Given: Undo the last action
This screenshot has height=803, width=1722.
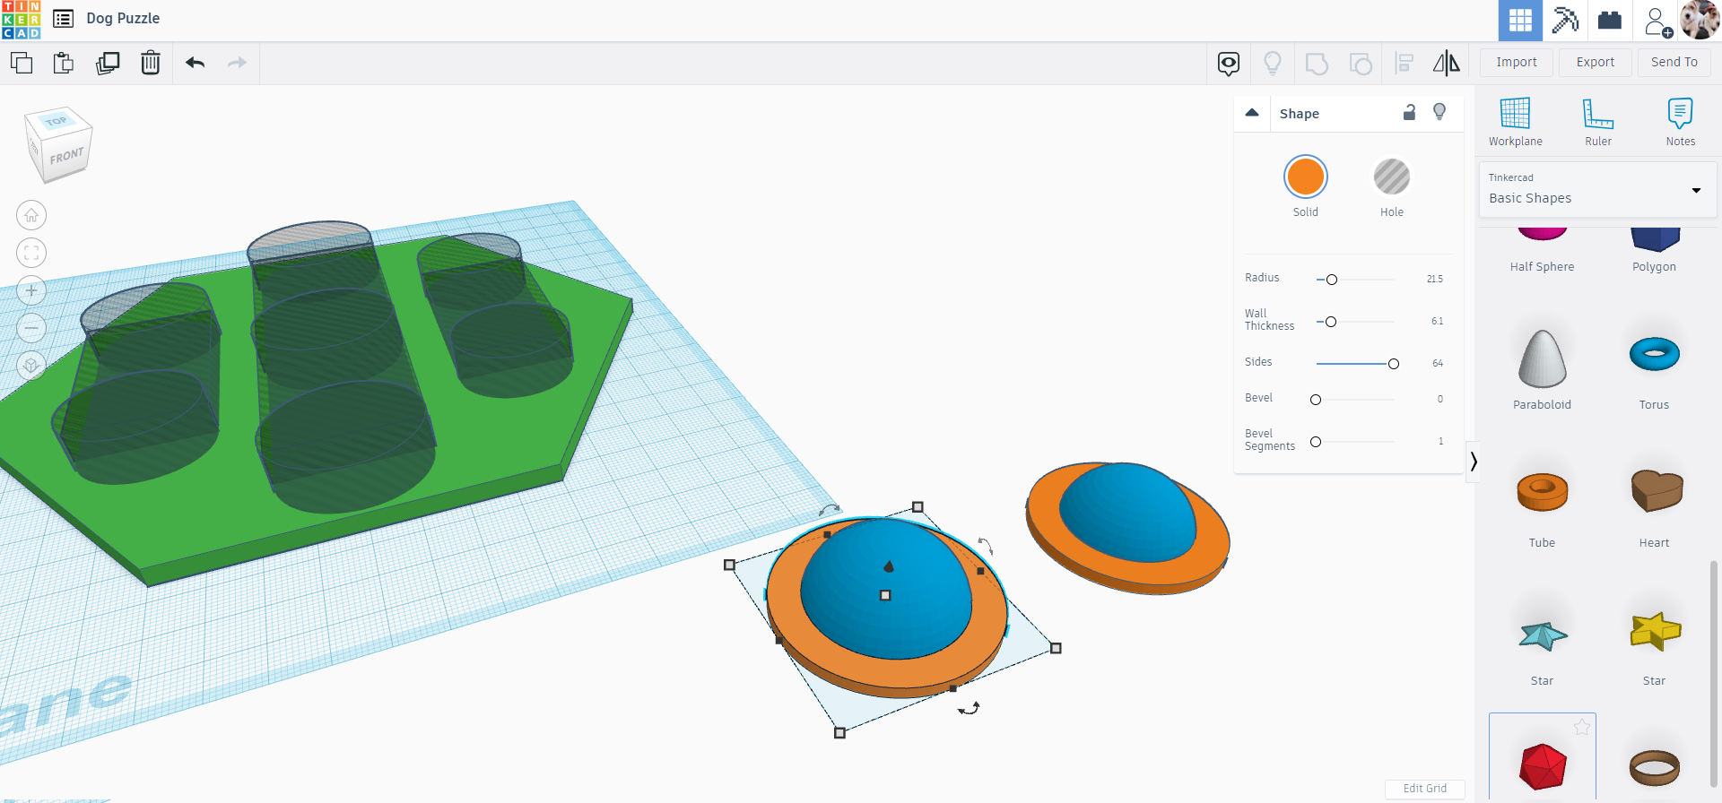Looking at the screenshot, I should (195, 63).
